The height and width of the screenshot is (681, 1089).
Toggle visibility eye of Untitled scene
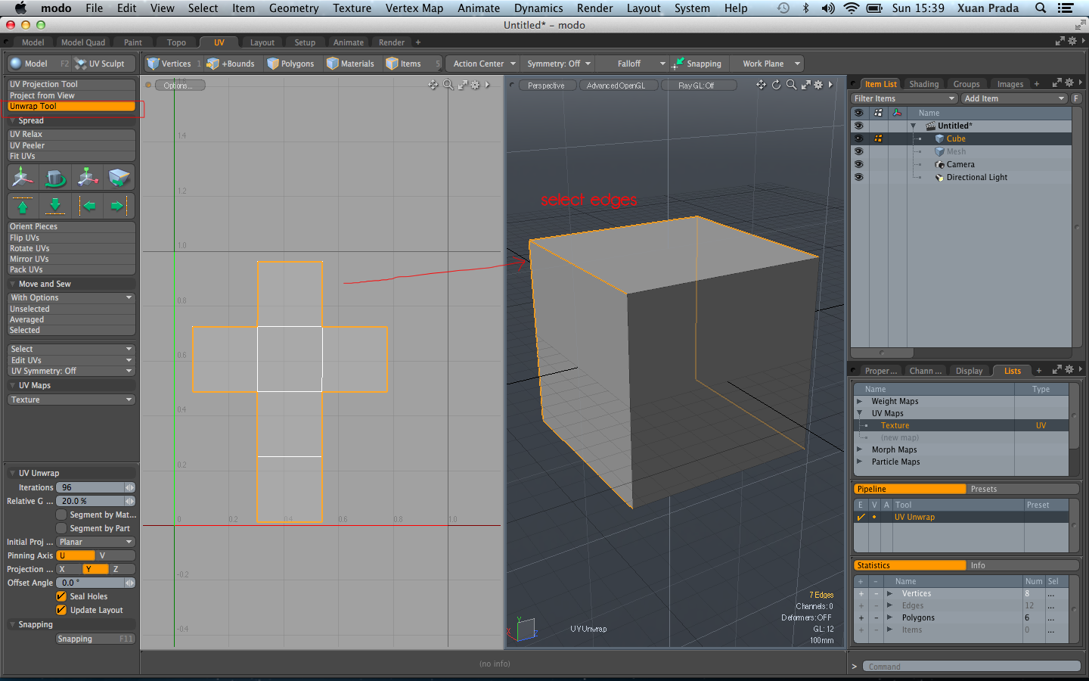(x=858, y=126)
